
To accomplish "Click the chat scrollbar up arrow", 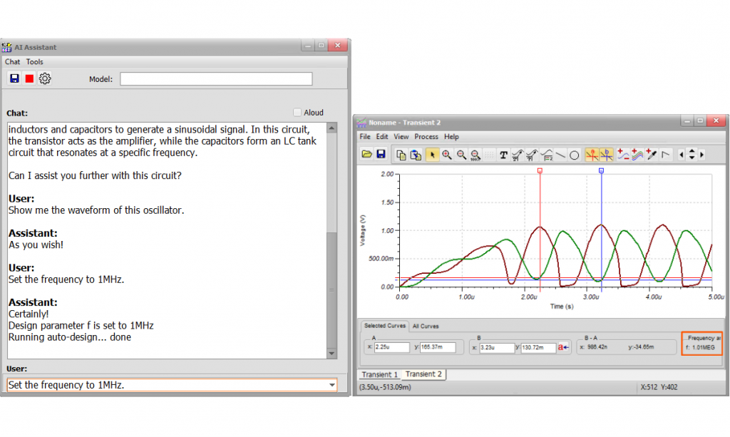I will click(332, 128).
